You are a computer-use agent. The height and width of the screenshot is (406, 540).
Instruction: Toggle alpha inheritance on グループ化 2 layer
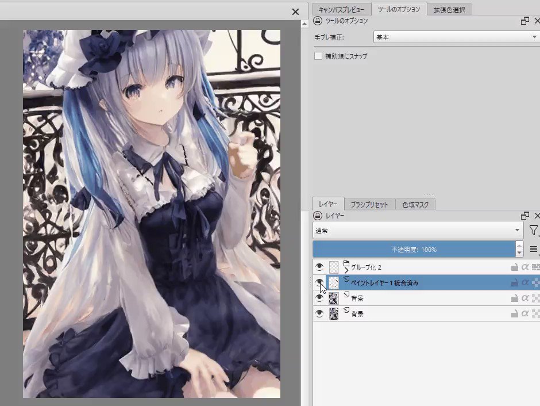coord(525,267)
